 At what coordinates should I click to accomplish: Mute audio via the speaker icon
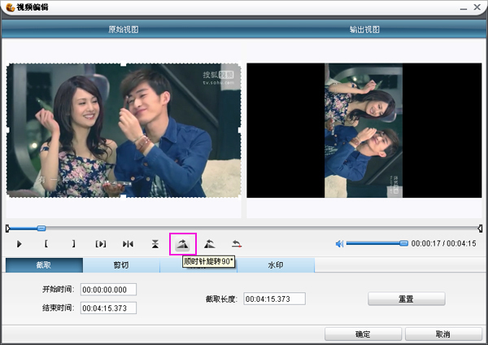pyautogui.click(x=340, y=243)
